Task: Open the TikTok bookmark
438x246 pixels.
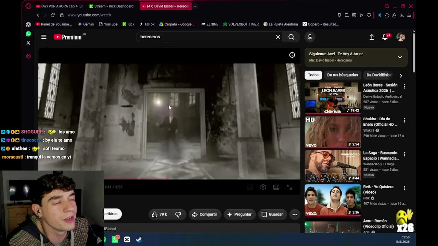Action: click(146, 24)
